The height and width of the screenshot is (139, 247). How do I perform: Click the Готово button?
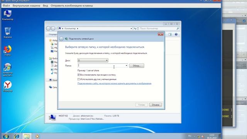[142, 105]
